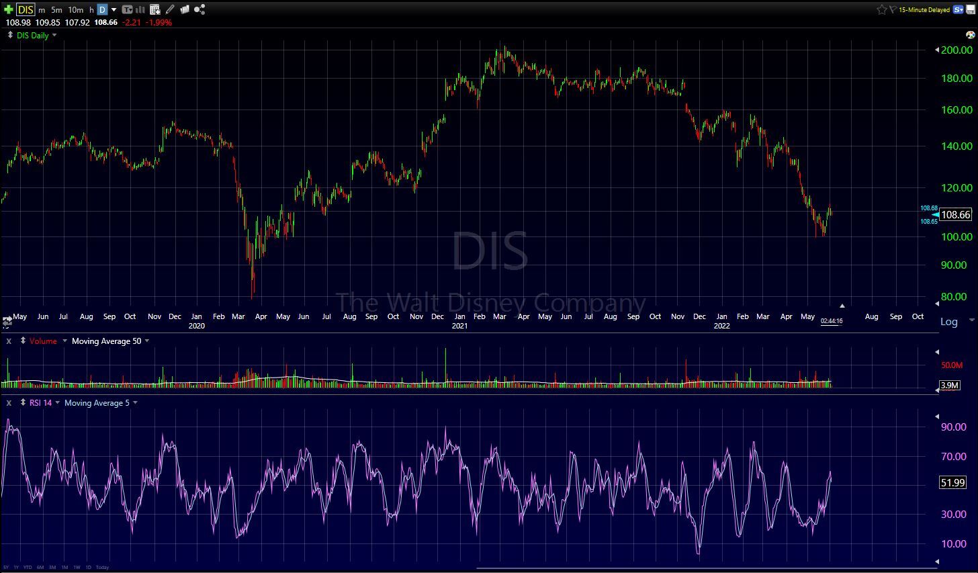Click the star favorite icon
This screenshot has height=573, width=978.
coord(882,9)
